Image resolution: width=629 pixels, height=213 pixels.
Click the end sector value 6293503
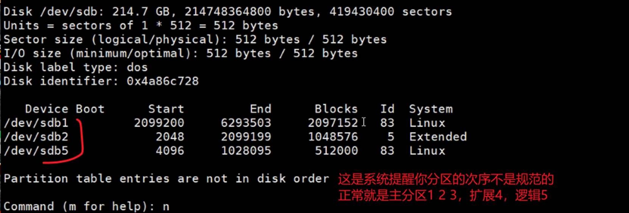246,123
